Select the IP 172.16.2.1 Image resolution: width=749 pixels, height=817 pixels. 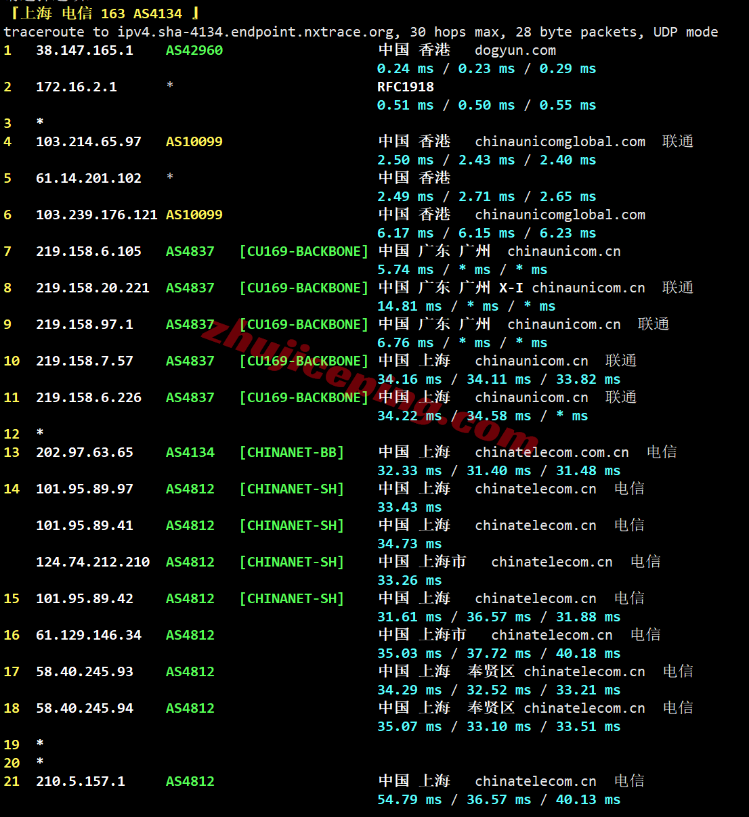click(x=77, y=87)
